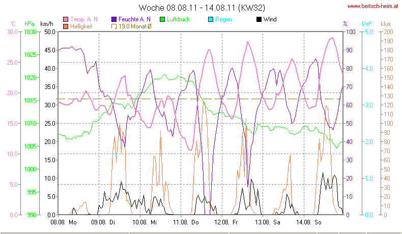Click the 19.0 Monat-Ø legend label
Screen dimensions: 402x234
coord(135,26)
